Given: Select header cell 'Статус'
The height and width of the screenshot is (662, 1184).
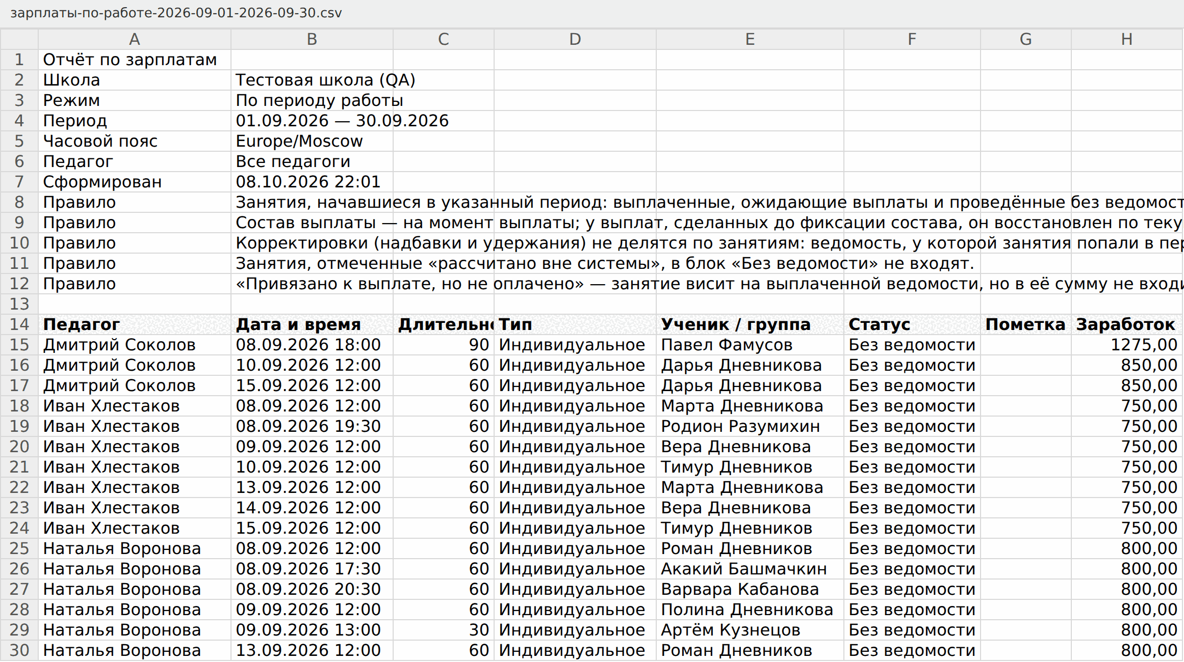Looking at the screenshot, I should 912,324.
